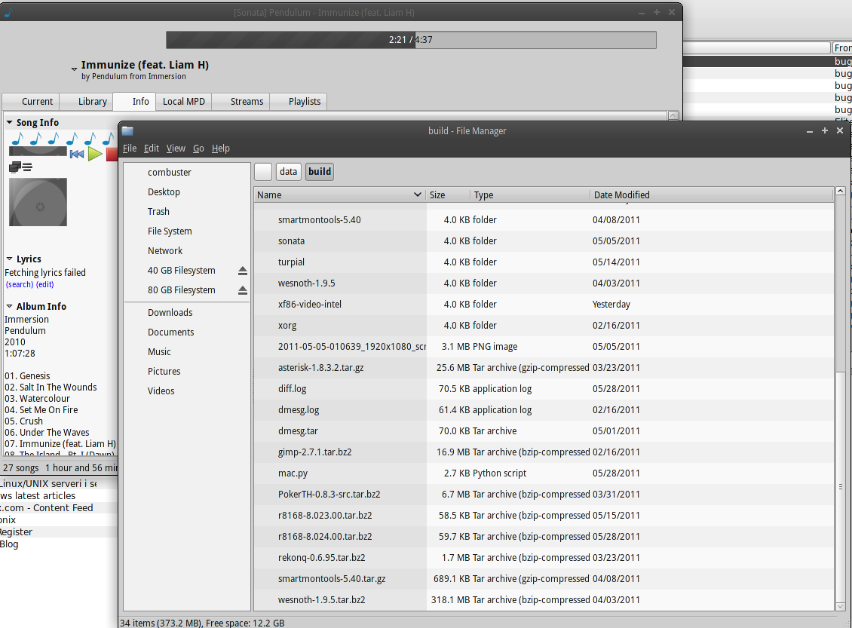Collapse the Album Info section

(x=10, y=307)
